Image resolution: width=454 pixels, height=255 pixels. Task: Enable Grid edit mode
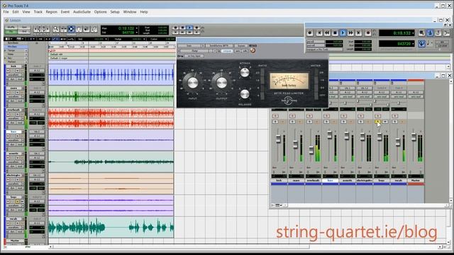coord(24,31)
